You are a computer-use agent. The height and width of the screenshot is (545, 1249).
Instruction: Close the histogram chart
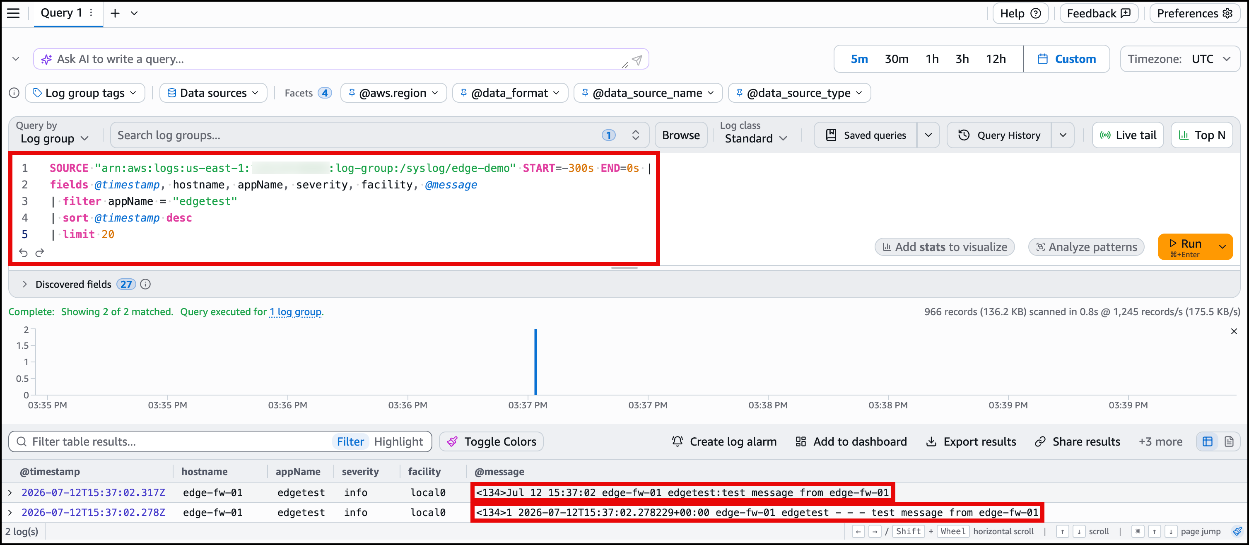pyautogui.click(x=1234, y=331)
